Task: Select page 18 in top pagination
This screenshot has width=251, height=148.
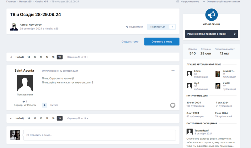Action: tap(53, 57)
